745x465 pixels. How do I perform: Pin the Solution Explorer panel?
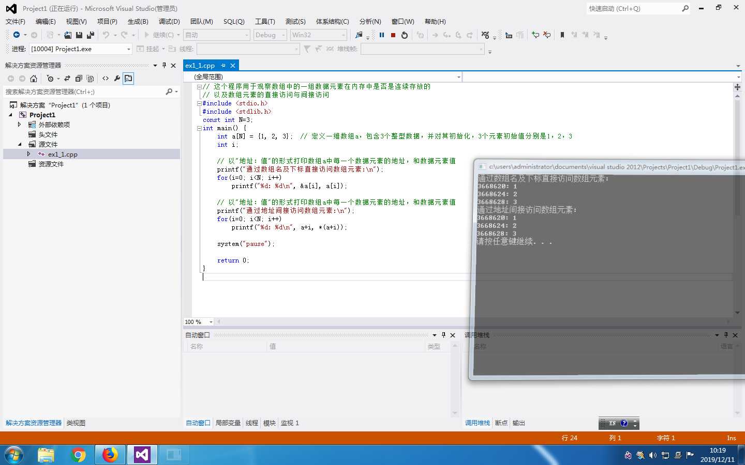(x=164, y=65)
